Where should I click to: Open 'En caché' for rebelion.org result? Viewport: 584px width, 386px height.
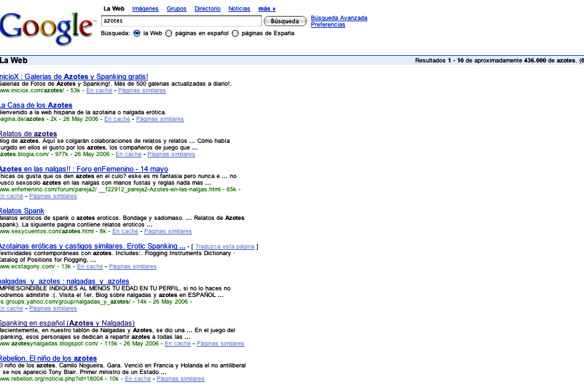coord(138,379)
